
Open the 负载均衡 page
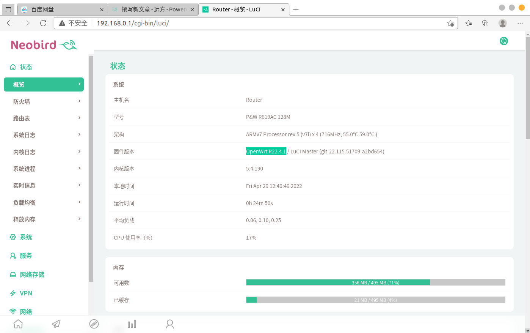tap(44, 202)
